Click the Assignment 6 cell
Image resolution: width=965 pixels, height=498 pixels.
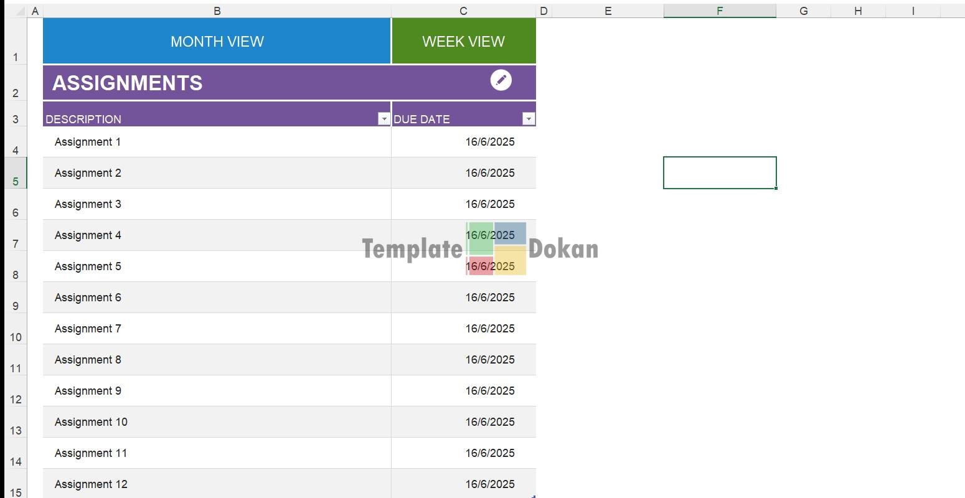[217, 298]
